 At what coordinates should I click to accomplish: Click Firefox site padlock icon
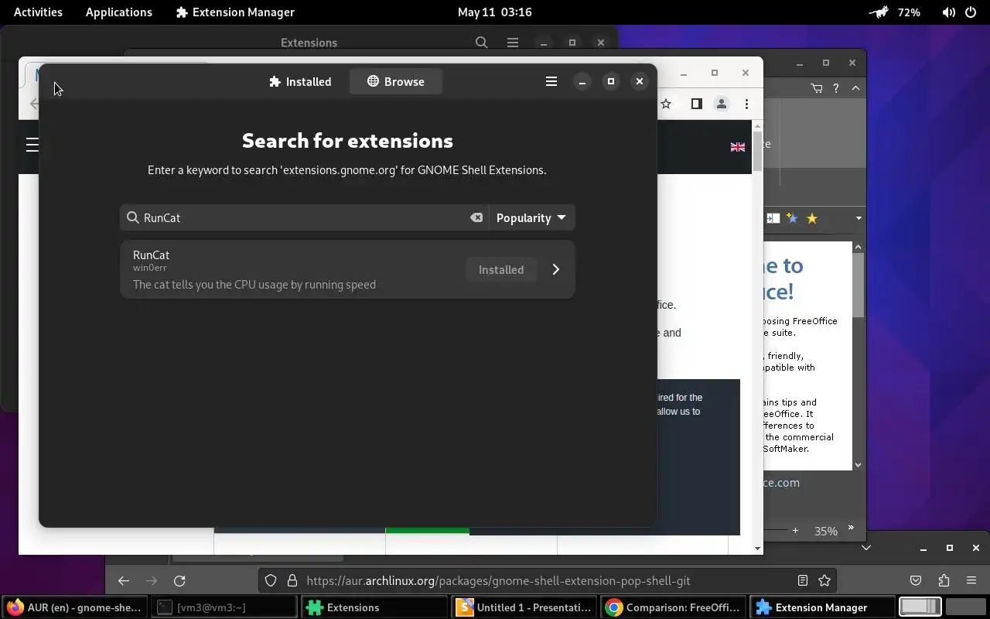[x=292, y=580]
